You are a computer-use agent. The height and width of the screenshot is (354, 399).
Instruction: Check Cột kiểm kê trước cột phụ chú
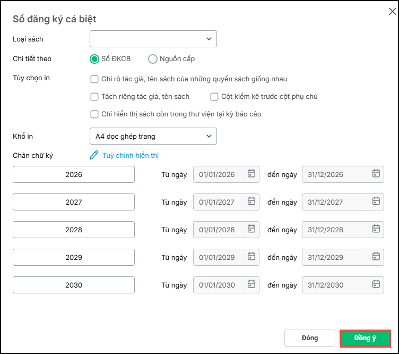point(214,97)
